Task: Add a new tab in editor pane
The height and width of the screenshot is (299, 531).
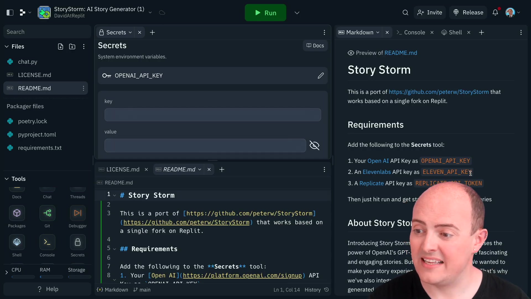Action: pos(222,169)
